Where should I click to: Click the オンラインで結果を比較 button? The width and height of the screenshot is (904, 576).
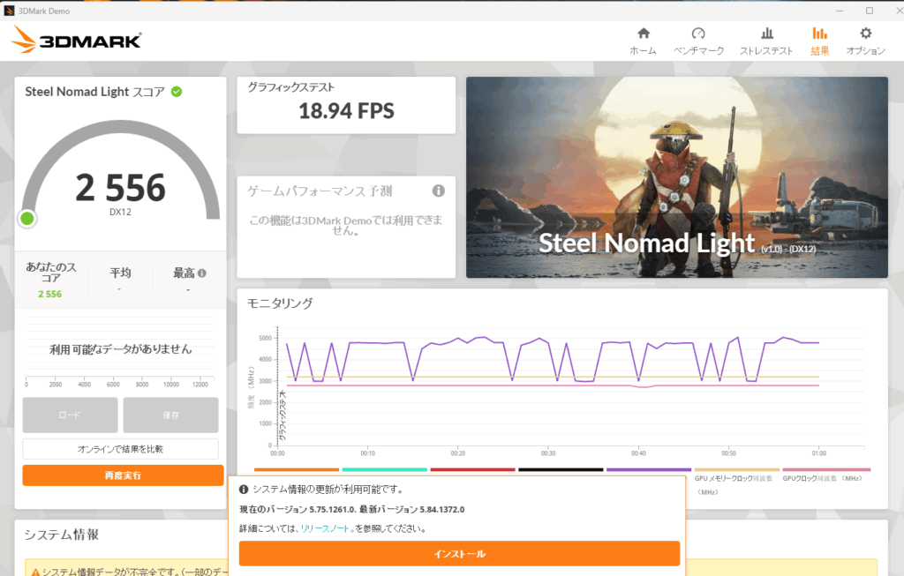tap(120, 449)
